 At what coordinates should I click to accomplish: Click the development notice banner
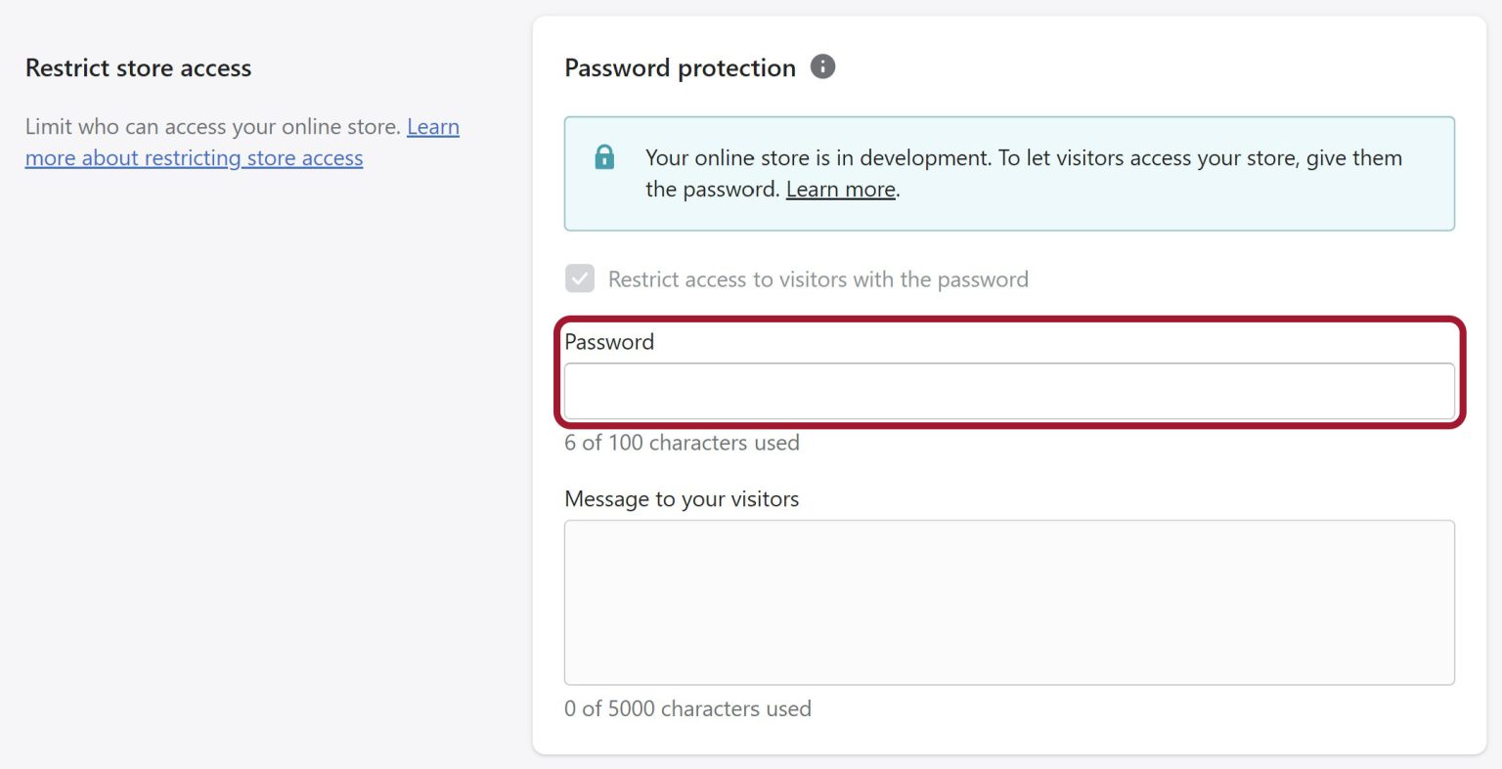[1009, 173]
